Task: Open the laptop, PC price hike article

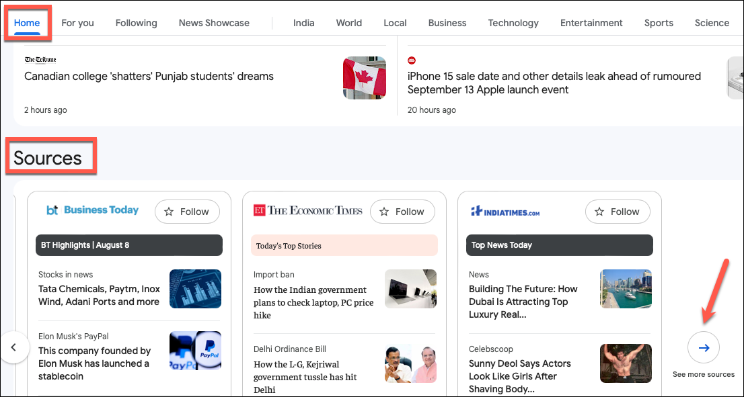Action: click(x=313, y=302)
